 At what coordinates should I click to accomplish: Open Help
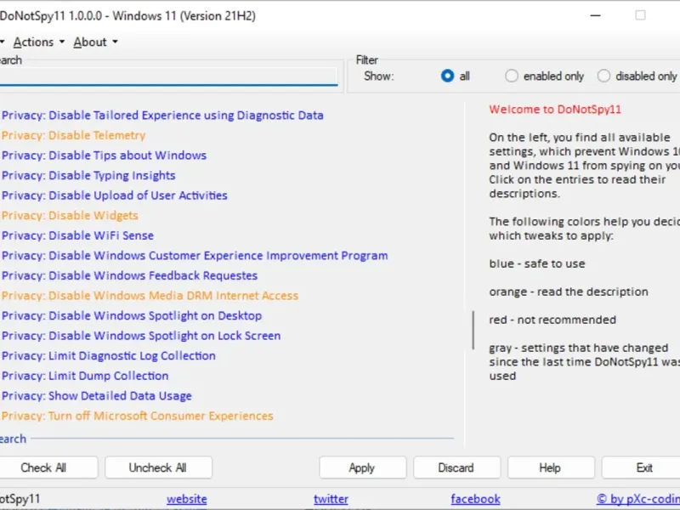pyautogui.click(x=551, y=467)
